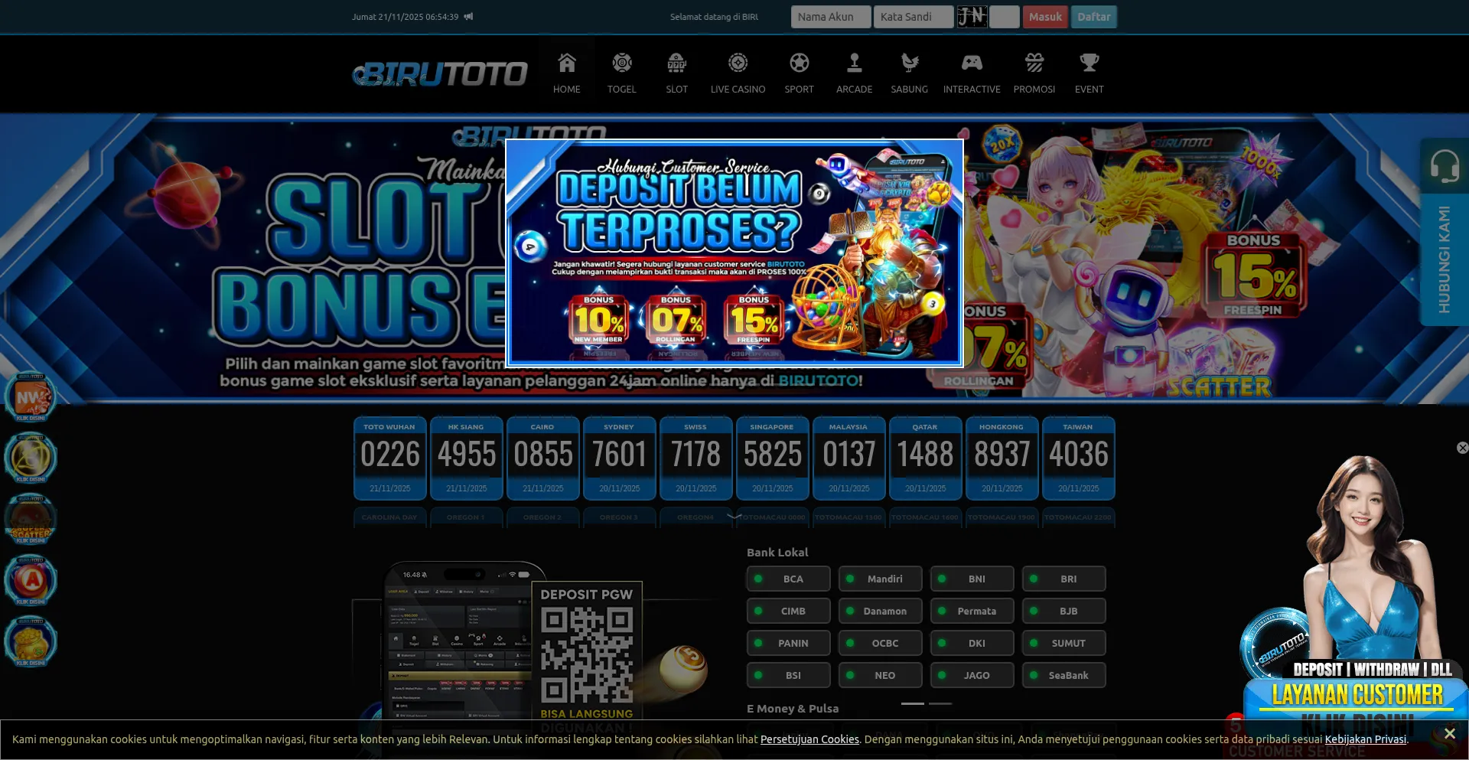Open the PROMOSI menu item
The height and width of the screenshot is (760, 1469).
click(1034, 73)
